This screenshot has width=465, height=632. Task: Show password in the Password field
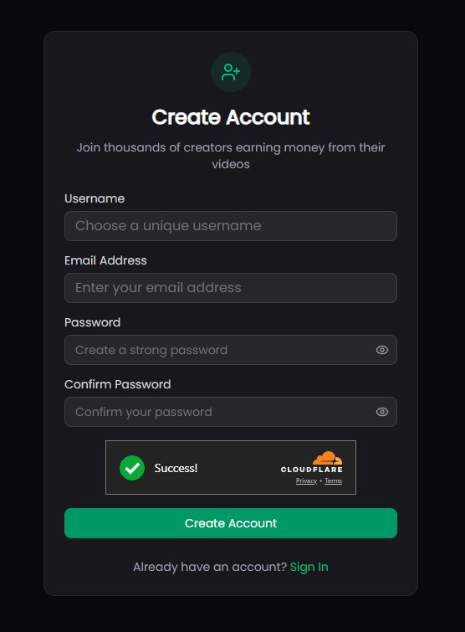pos(382,350)
